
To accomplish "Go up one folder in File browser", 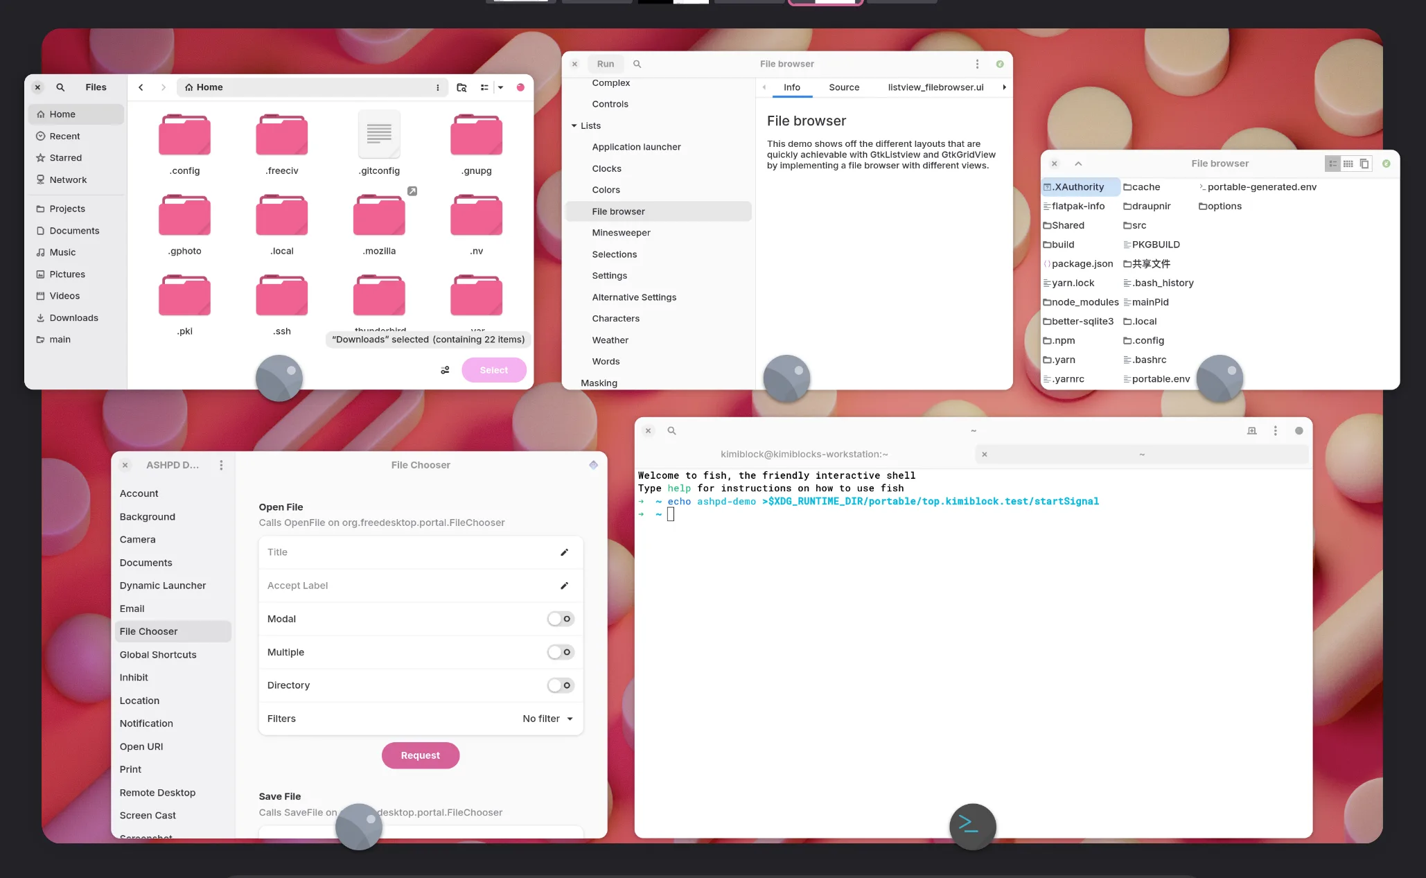I will 1078,164.
